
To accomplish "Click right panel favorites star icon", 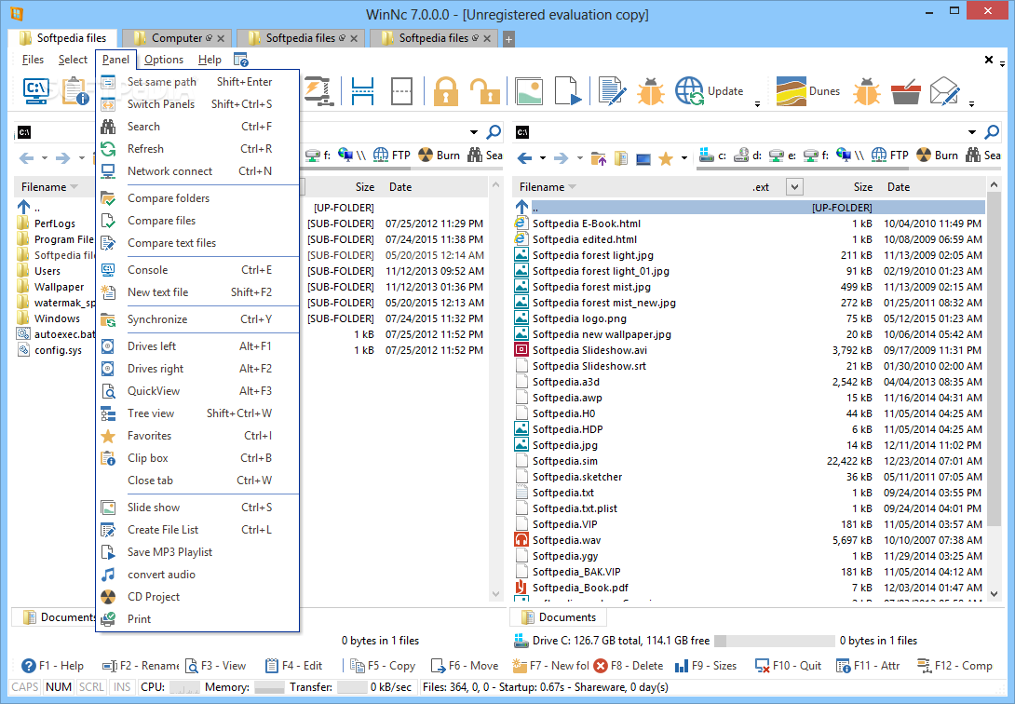I will [666, 158].
